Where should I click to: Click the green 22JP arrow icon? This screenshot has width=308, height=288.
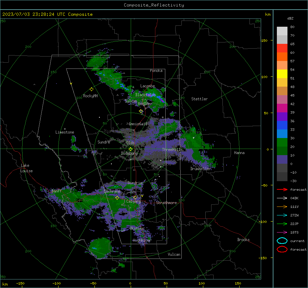(x=282, y=224)
